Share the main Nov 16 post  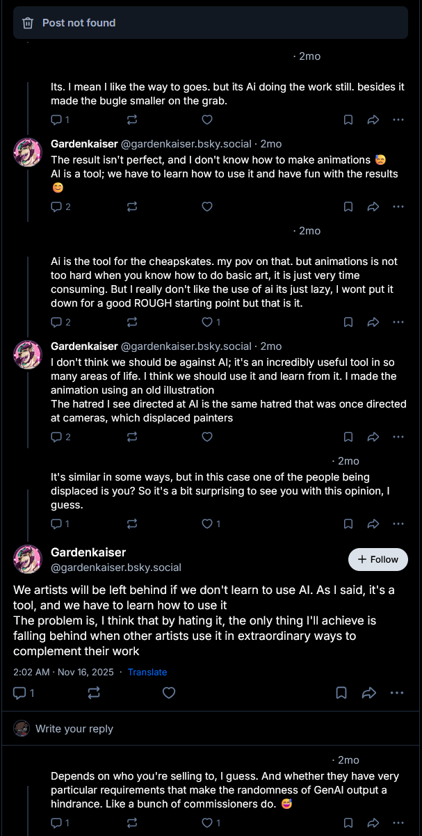369,693
